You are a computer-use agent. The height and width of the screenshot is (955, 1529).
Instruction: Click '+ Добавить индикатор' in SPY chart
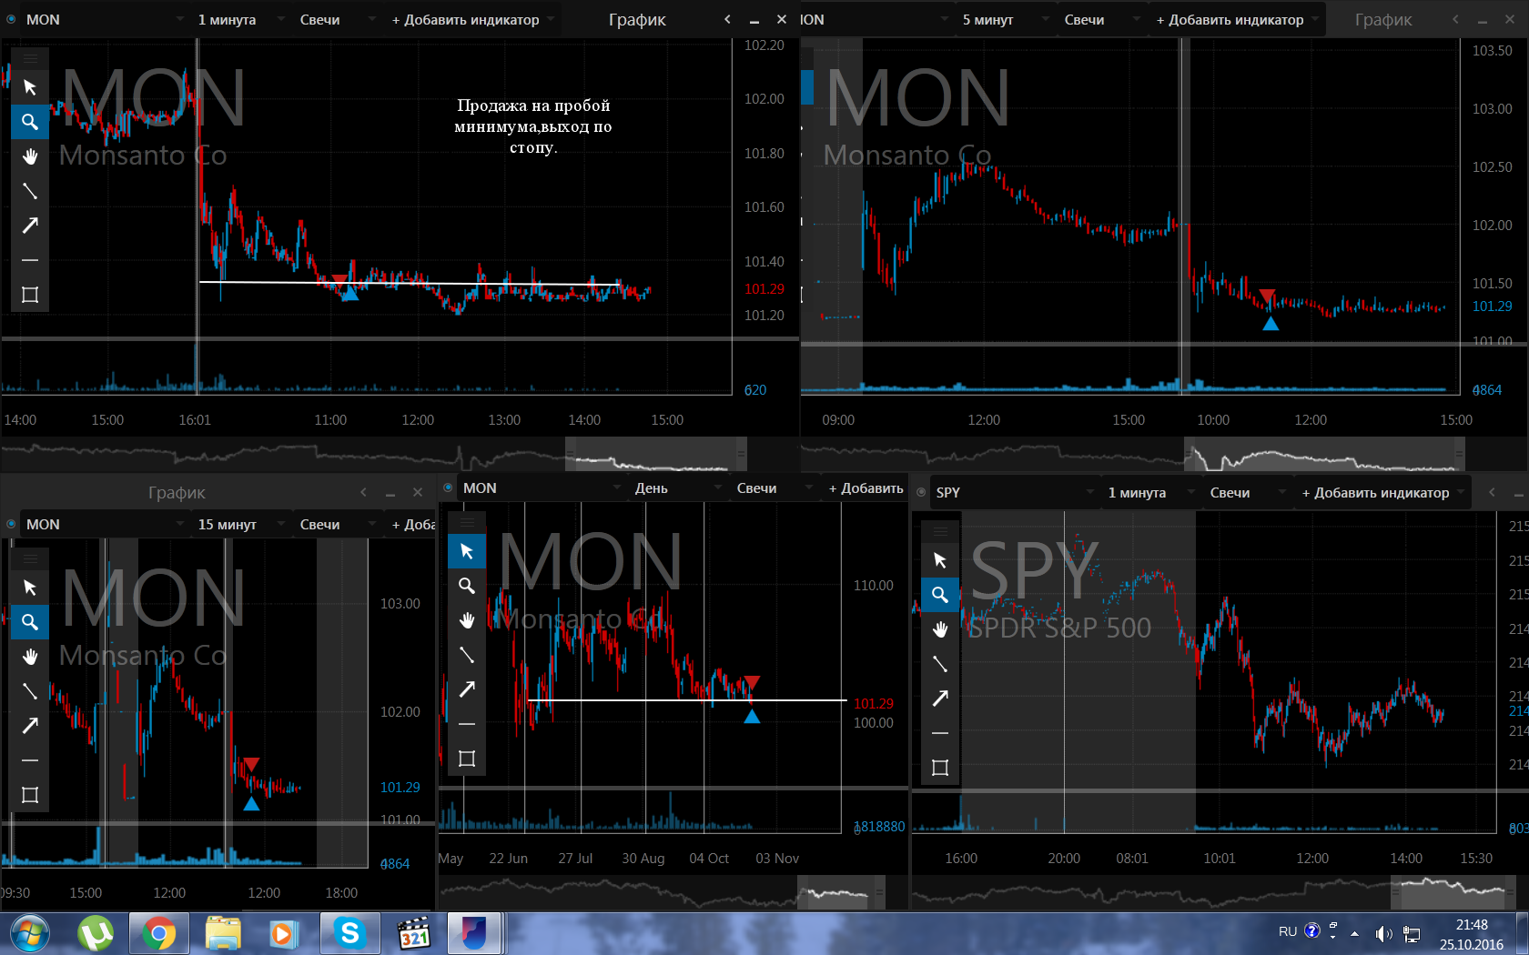click(x=1375, y=492)
